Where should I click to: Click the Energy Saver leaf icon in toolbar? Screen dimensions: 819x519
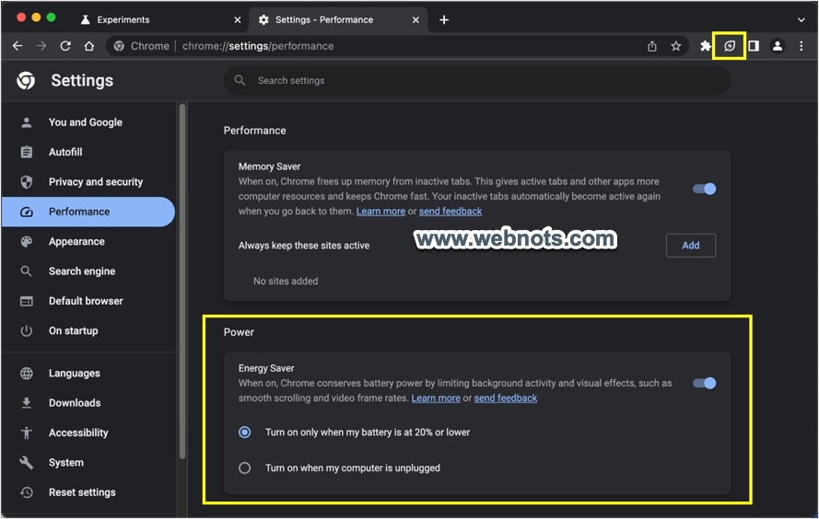coord(730,46)
